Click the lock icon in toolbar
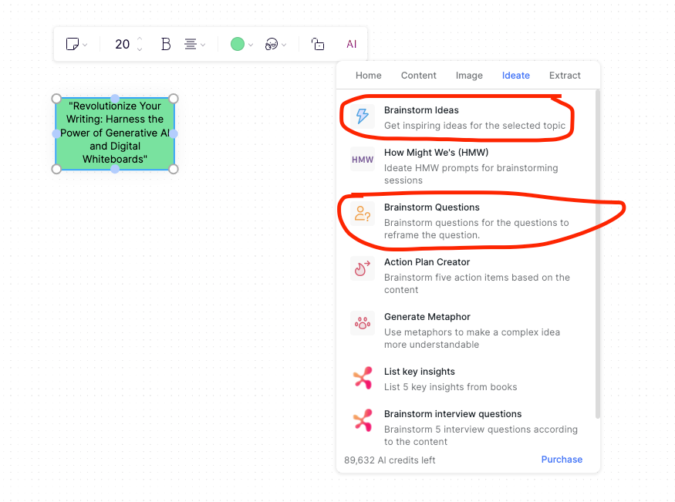Viewport: 675px width, 502px height. click(x=318, y=44)
